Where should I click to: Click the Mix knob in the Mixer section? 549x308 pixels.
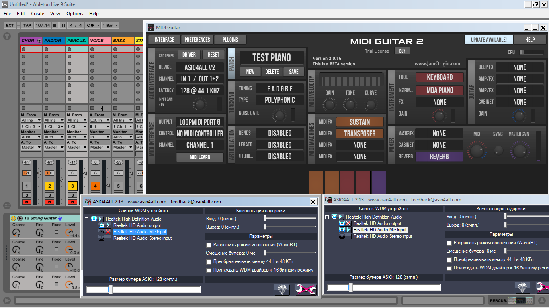tap(477, 150)
